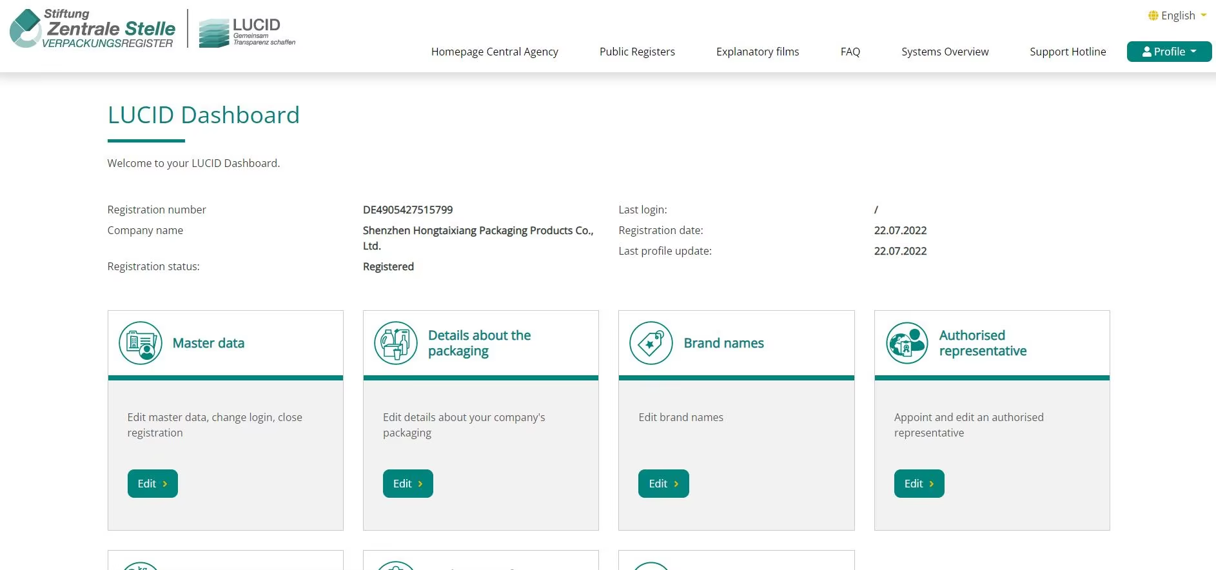Click the Master data card icon

pyautogui.click(x=141, y=343)
